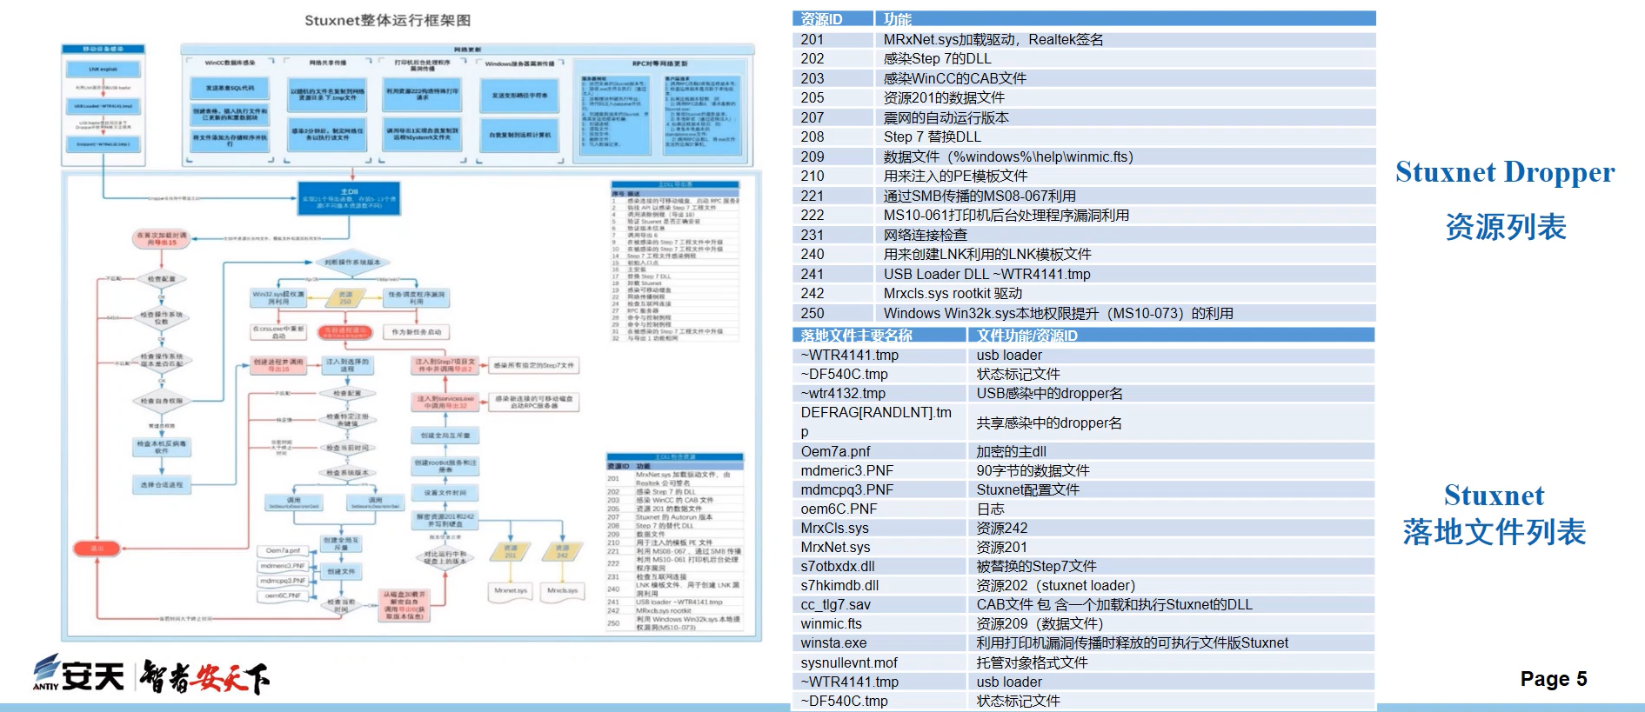This screenshot has height=712, width=1645.
Task: Open the Stuxnet framework flowchart diagram
Action: click(x=411, y=342)
